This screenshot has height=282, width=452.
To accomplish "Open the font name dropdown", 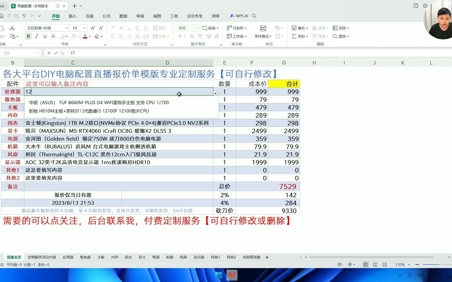I will (x=67, y=28).
